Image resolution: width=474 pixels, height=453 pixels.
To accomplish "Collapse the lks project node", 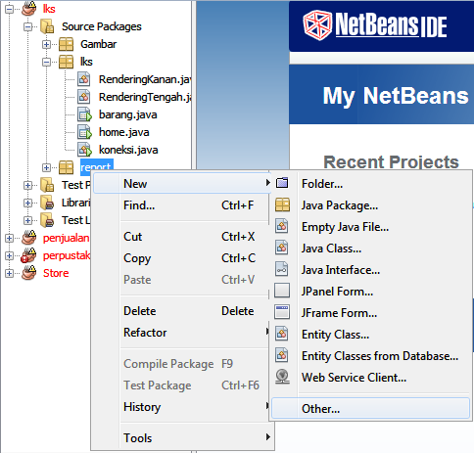I will pyautogui.click(x=9, y=9).
